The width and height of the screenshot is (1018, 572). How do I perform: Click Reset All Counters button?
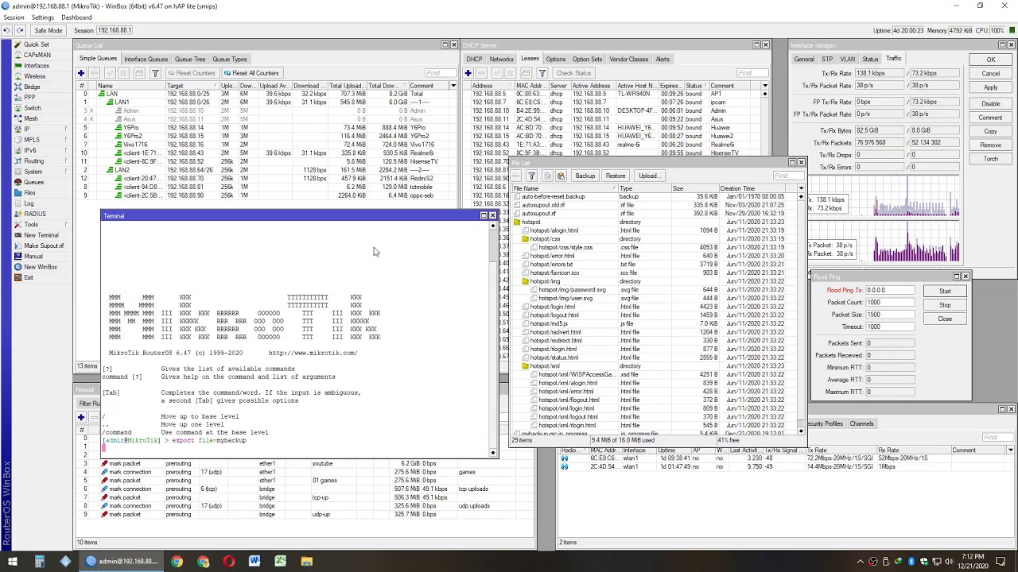251,73
